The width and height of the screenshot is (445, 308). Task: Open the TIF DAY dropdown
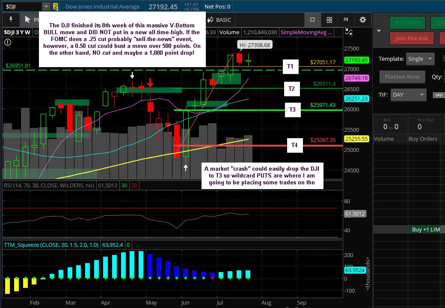(408, 95)
